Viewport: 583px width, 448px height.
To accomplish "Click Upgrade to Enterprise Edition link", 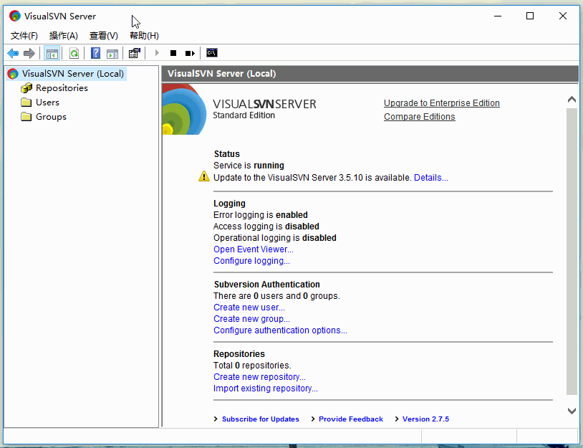I will pyautogui.click(x=442, y=103).
